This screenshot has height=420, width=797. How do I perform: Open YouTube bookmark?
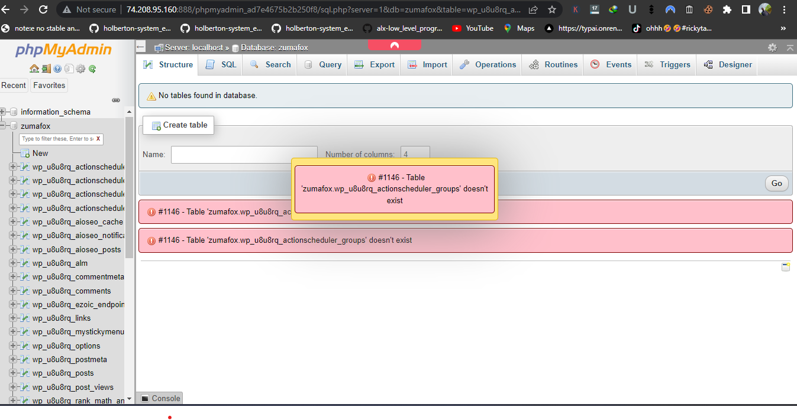pos(472,28)
